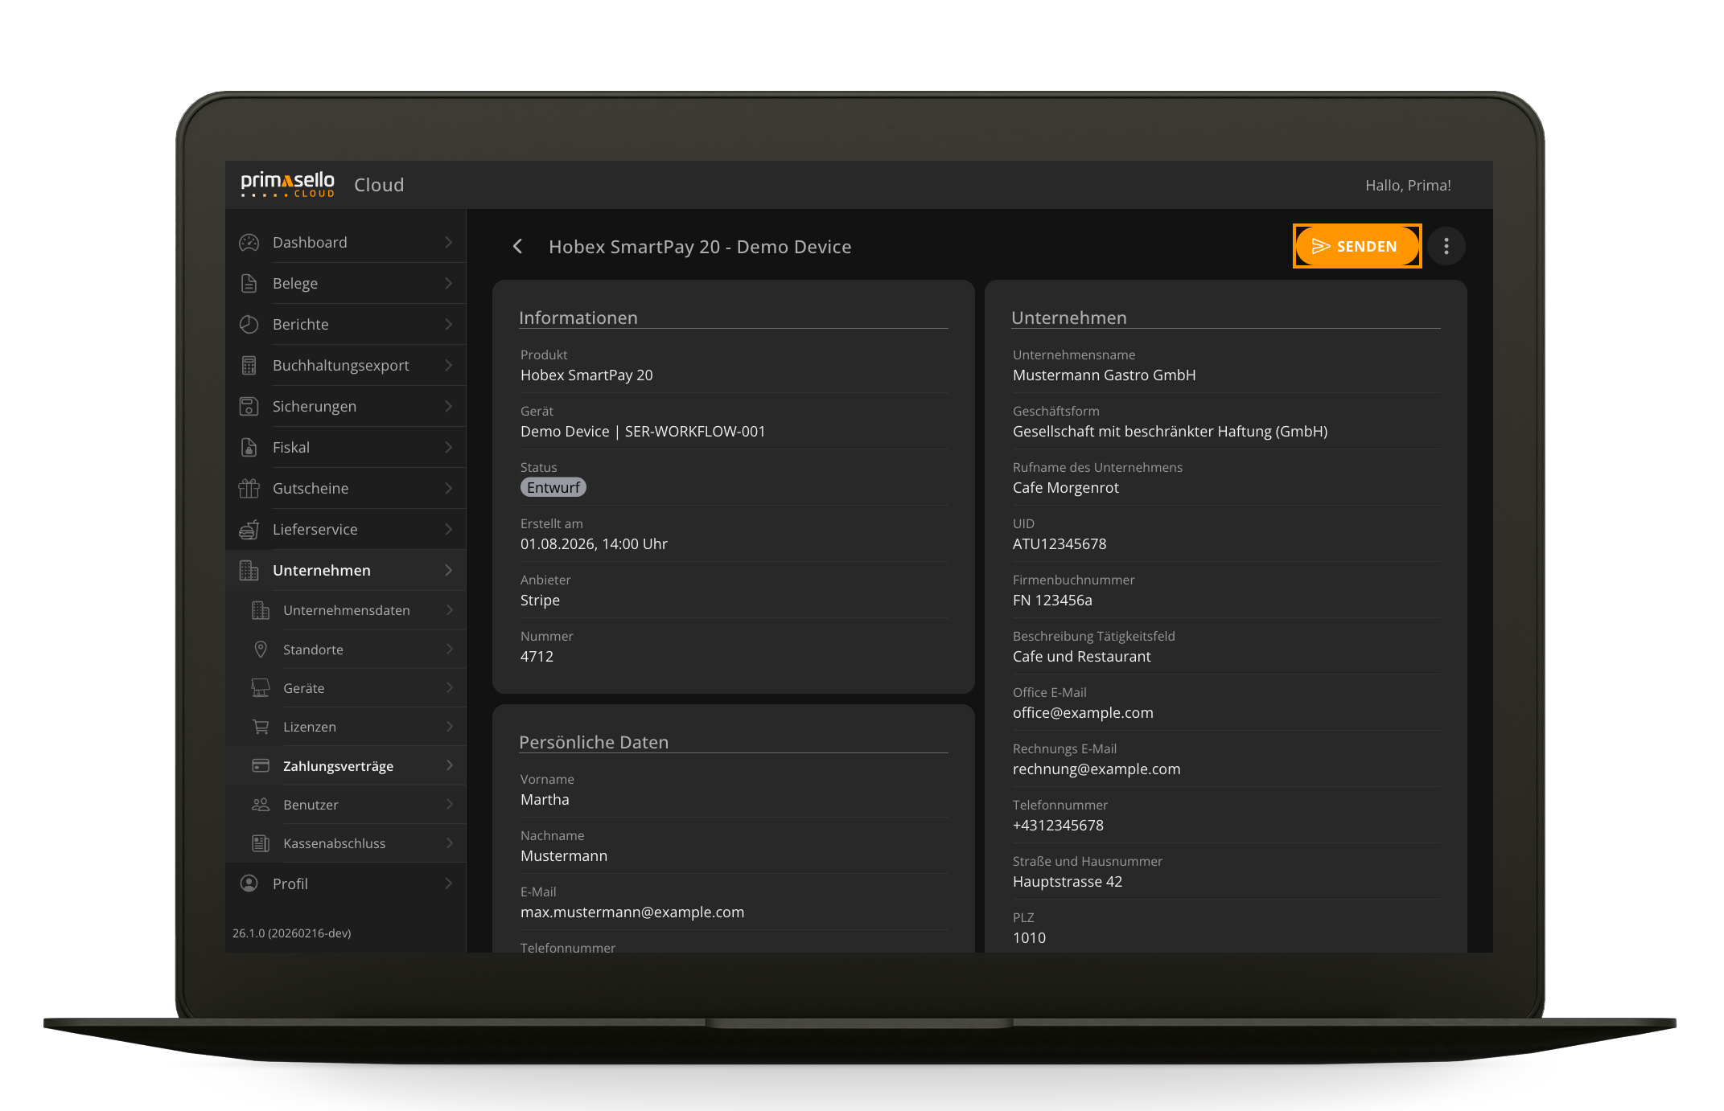Click version text 26.1.0 (20260216-dev)
The height and width of the screenshot is (1111, 1724).
point(292,933)
